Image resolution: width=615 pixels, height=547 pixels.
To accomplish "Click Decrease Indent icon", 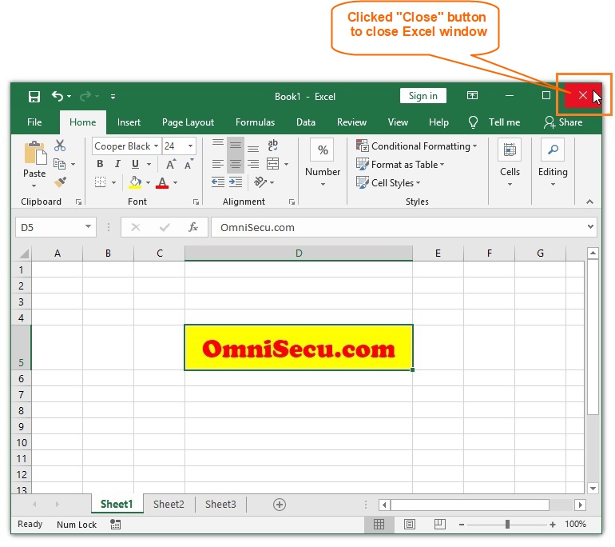I will 218,182.
